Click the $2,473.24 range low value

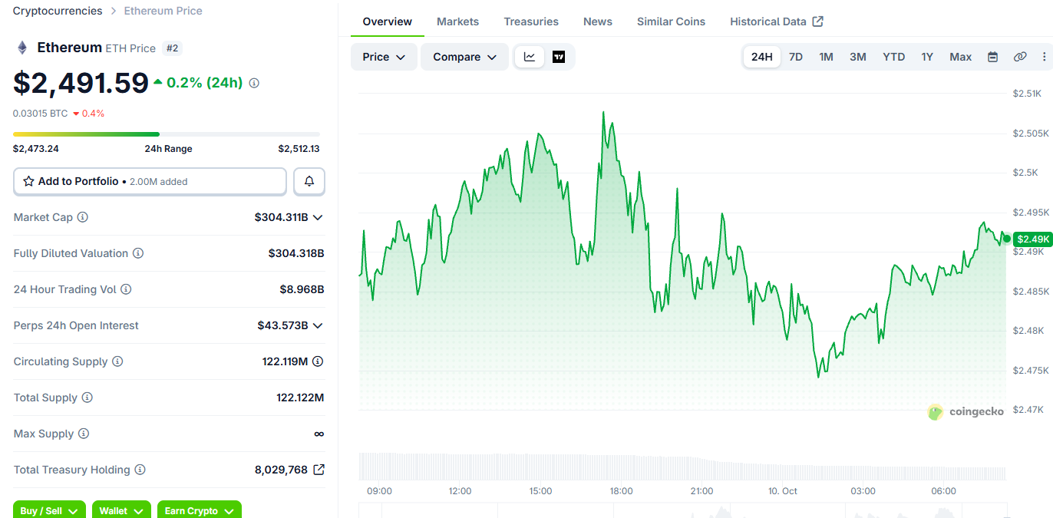[36, 149]
